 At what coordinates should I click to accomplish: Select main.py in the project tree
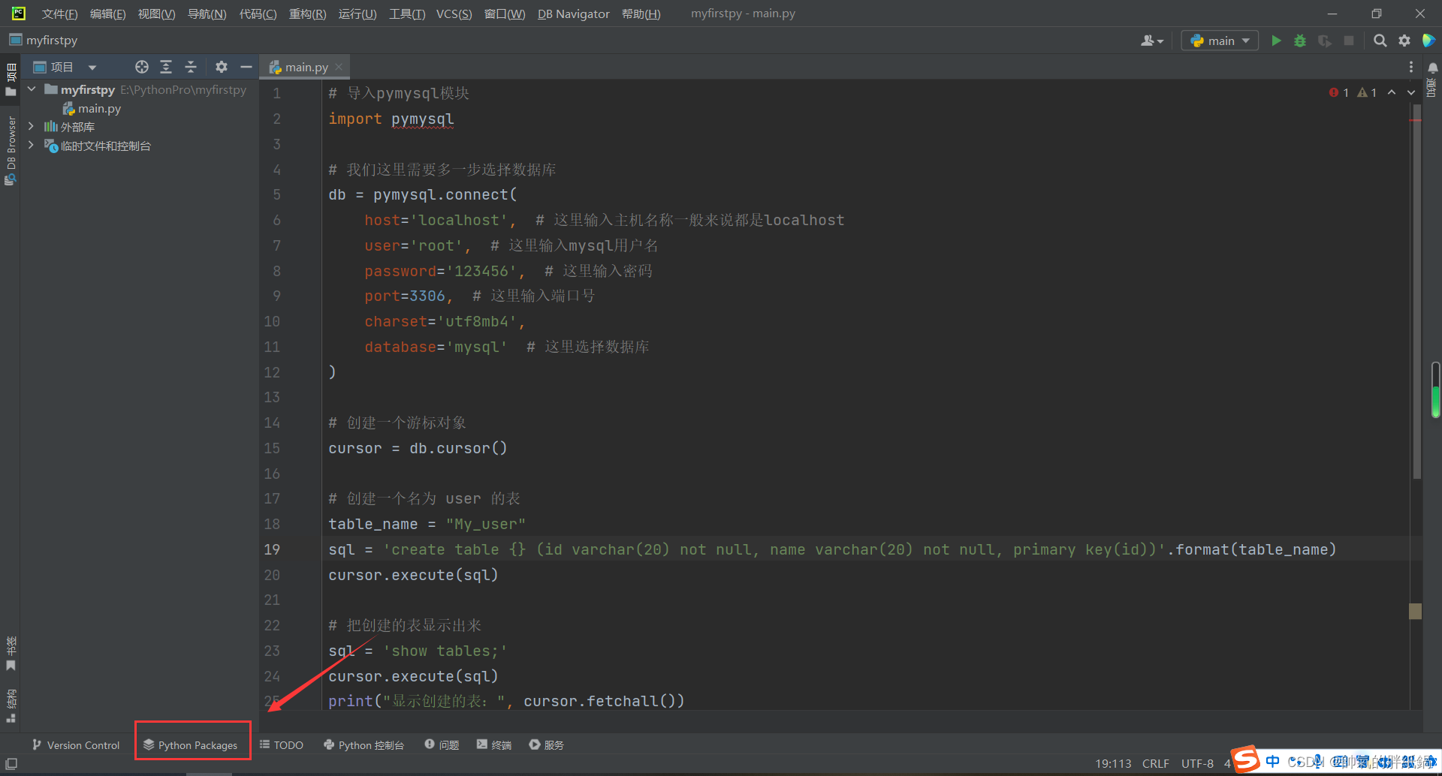pyautogui.click(x=99, y=109)
